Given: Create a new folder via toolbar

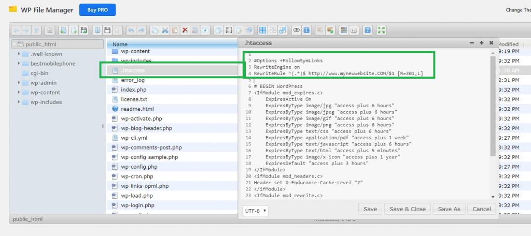Looking at the screenshot, I should [x=63, y=30].
